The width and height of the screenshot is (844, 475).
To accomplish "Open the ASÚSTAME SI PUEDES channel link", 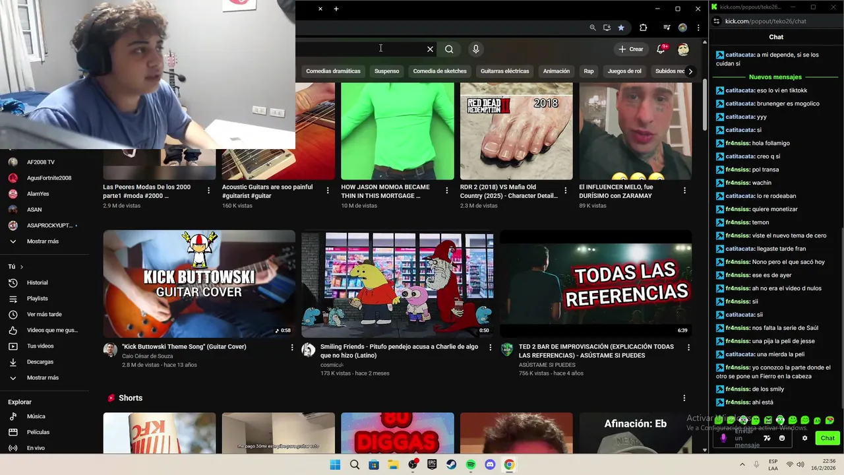I will point(547,365).
